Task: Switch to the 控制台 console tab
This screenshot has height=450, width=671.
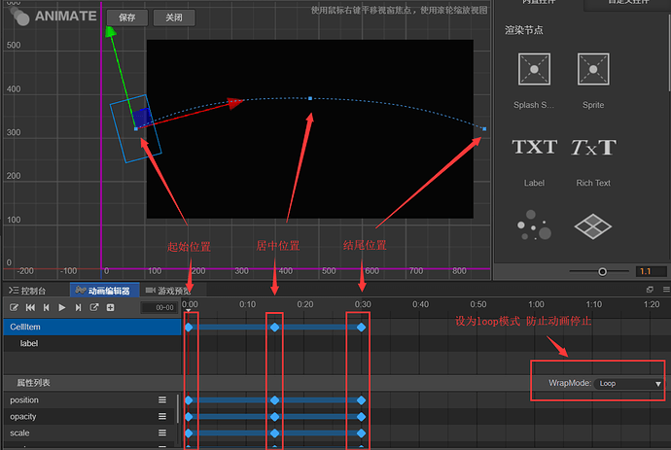Action: [x=27, y=291]
